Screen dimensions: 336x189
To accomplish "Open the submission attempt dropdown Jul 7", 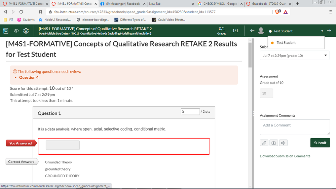I will pos(294,55).
